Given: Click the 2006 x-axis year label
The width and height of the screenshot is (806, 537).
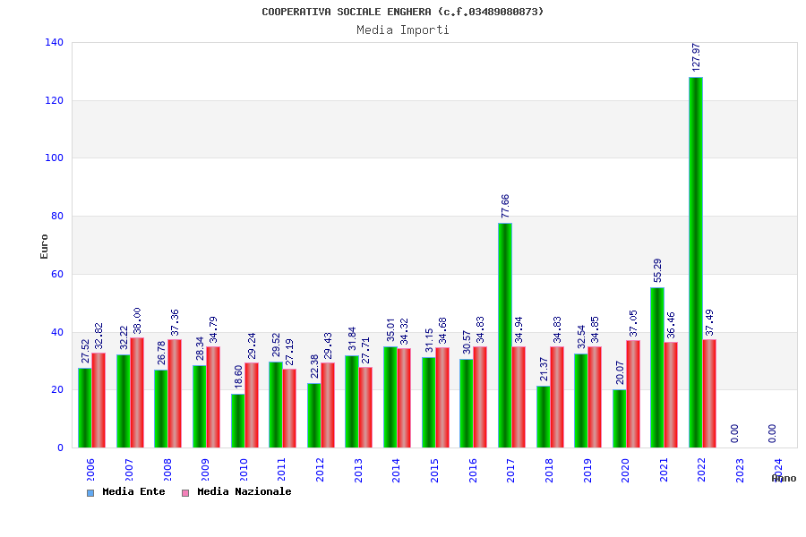Looking at the screenshot, I should [x=90, y=470].
